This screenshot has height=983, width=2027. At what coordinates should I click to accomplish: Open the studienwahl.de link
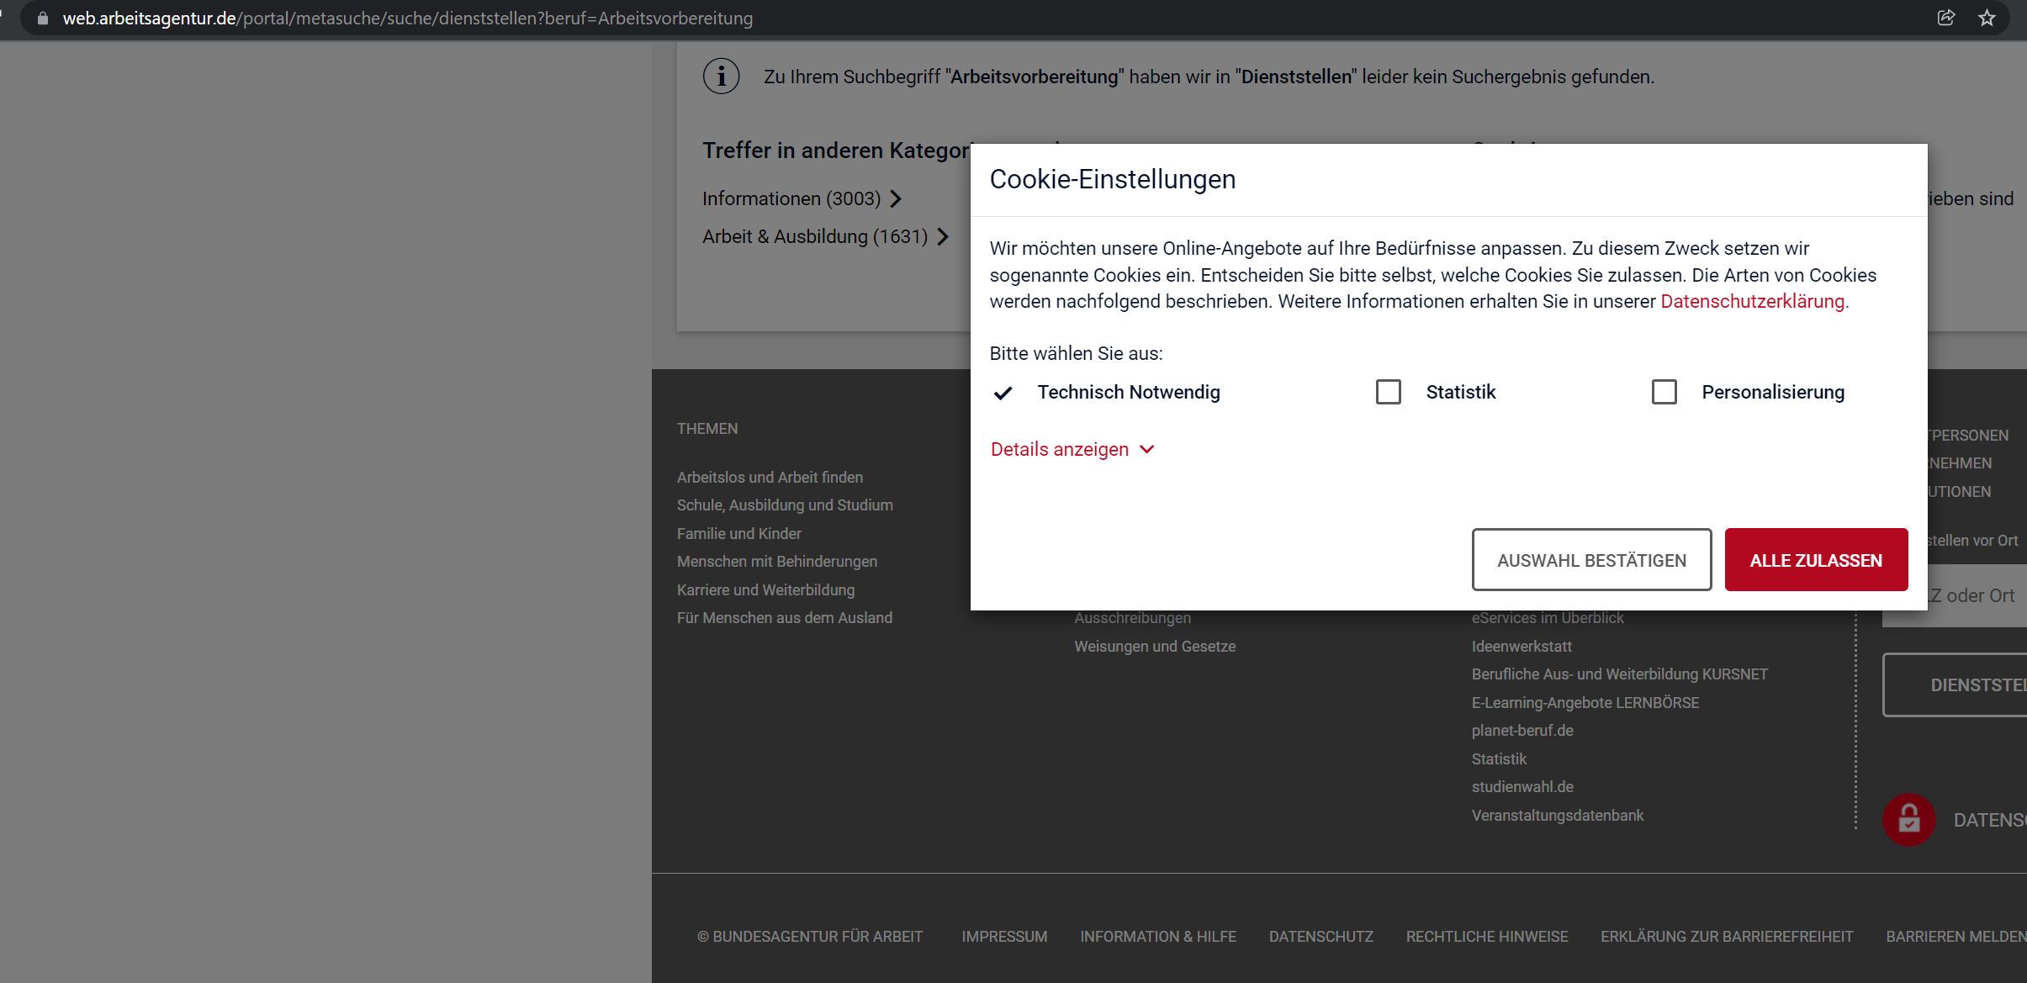point(1522,786)
